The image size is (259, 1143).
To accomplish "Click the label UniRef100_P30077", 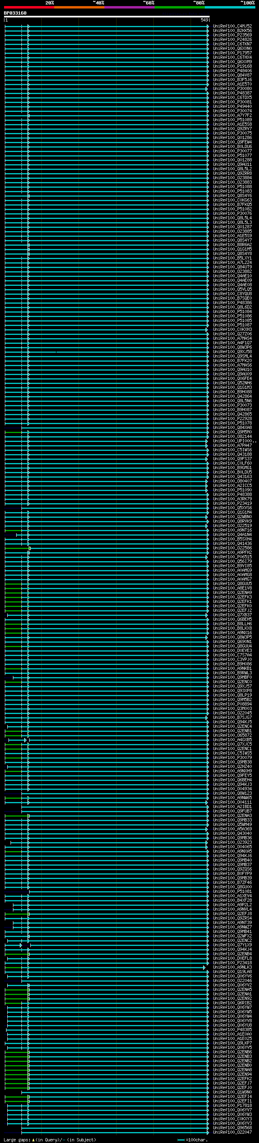I will pos(232,151).
